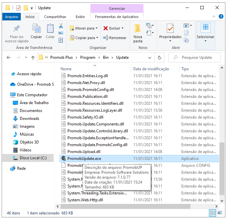This screenshot has width=228, height=220.
Task: Click Excluir red X button
Action: pos(114,28)
